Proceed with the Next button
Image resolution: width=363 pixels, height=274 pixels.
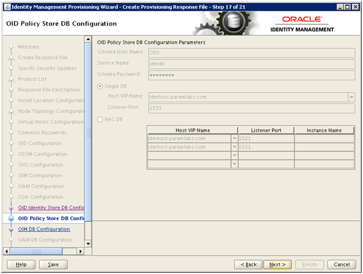pos(277,265)
